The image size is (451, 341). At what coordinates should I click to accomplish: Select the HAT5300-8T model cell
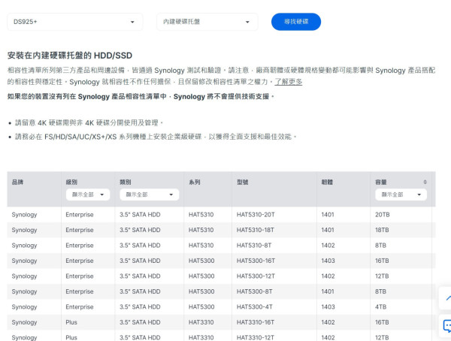tap(254, 291)
